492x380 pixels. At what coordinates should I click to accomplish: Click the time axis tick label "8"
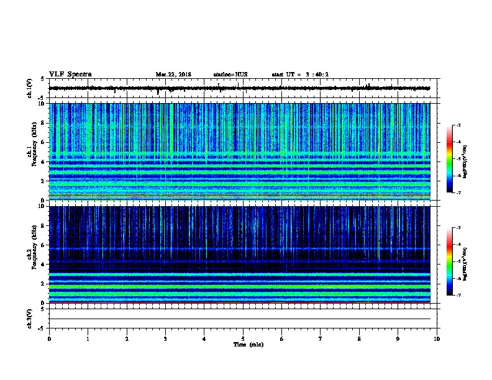[359, 338]
